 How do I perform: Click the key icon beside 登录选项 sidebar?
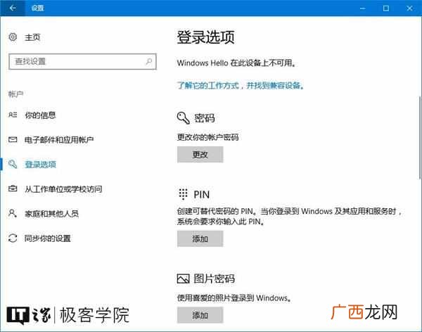click(x=13, y=164)
